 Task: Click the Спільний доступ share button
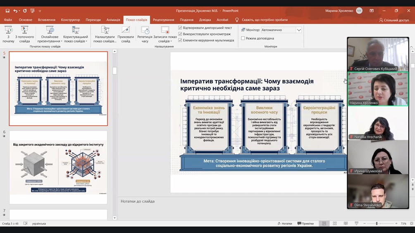(x=394, y=20)
